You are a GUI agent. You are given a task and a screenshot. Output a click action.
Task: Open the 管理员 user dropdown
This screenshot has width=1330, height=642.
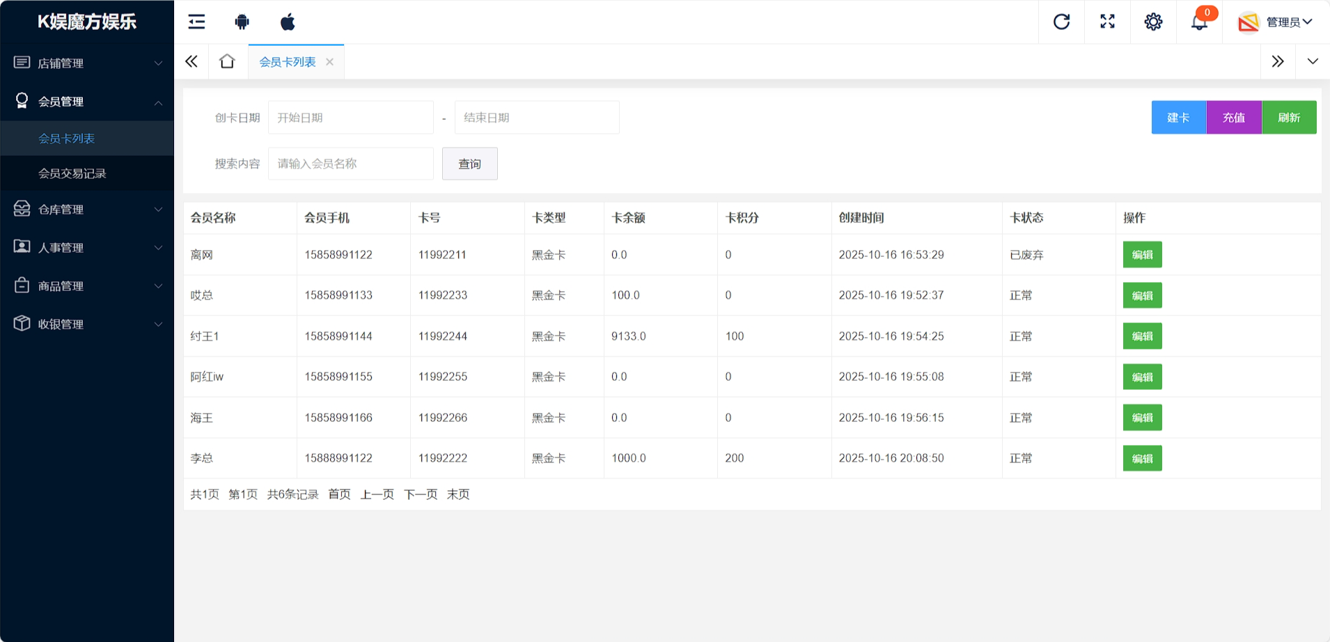click(1276, 22)
